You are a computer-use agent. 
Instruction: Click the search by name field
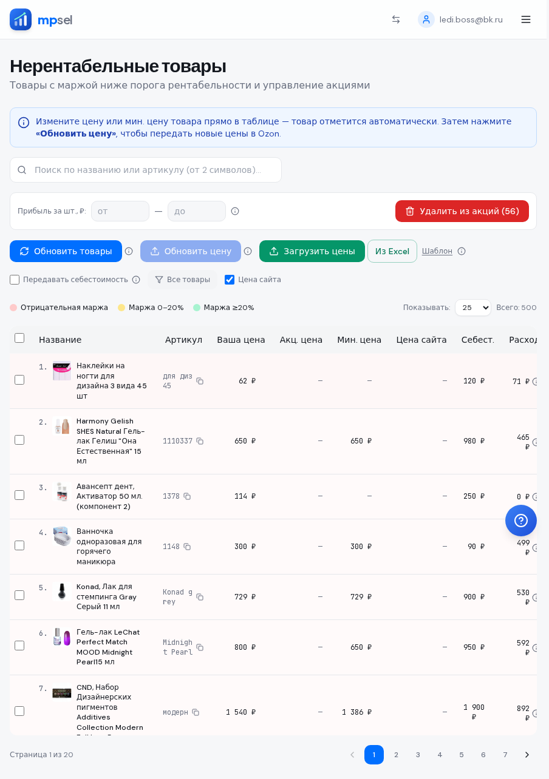point(146,170)
